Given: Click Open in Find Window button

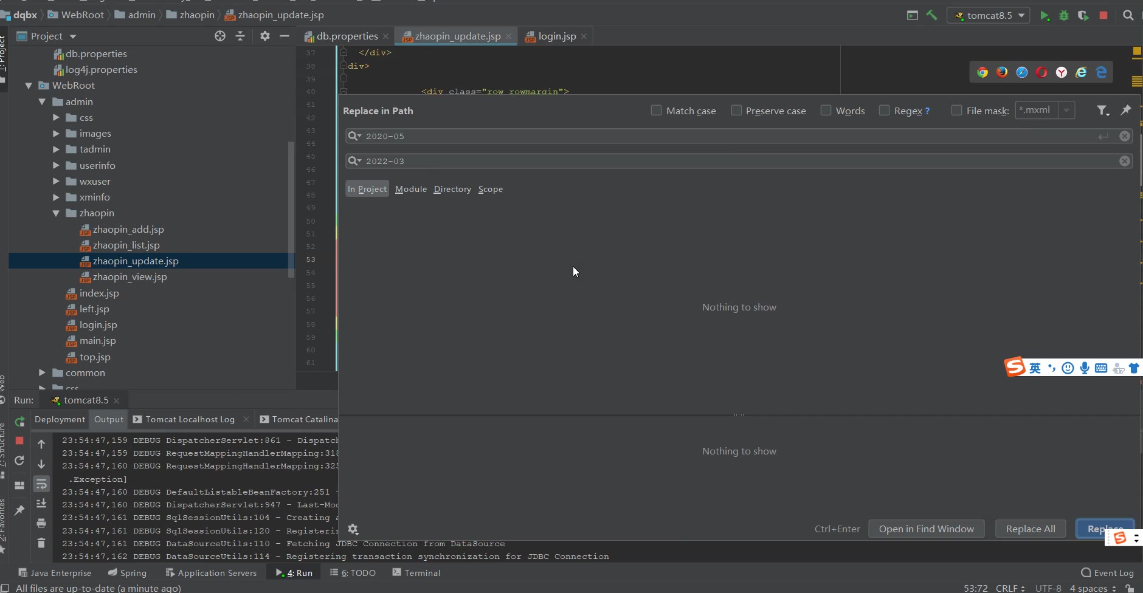Looking at the screenshot, I should (x=926, y=529).
